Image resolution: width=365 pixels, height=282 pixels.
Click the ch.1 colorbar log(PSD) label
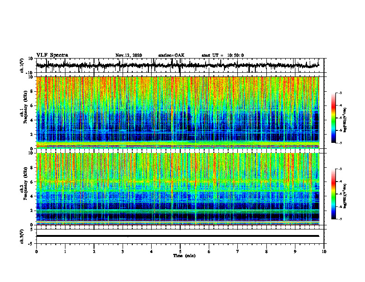click(x=345, y=120)
